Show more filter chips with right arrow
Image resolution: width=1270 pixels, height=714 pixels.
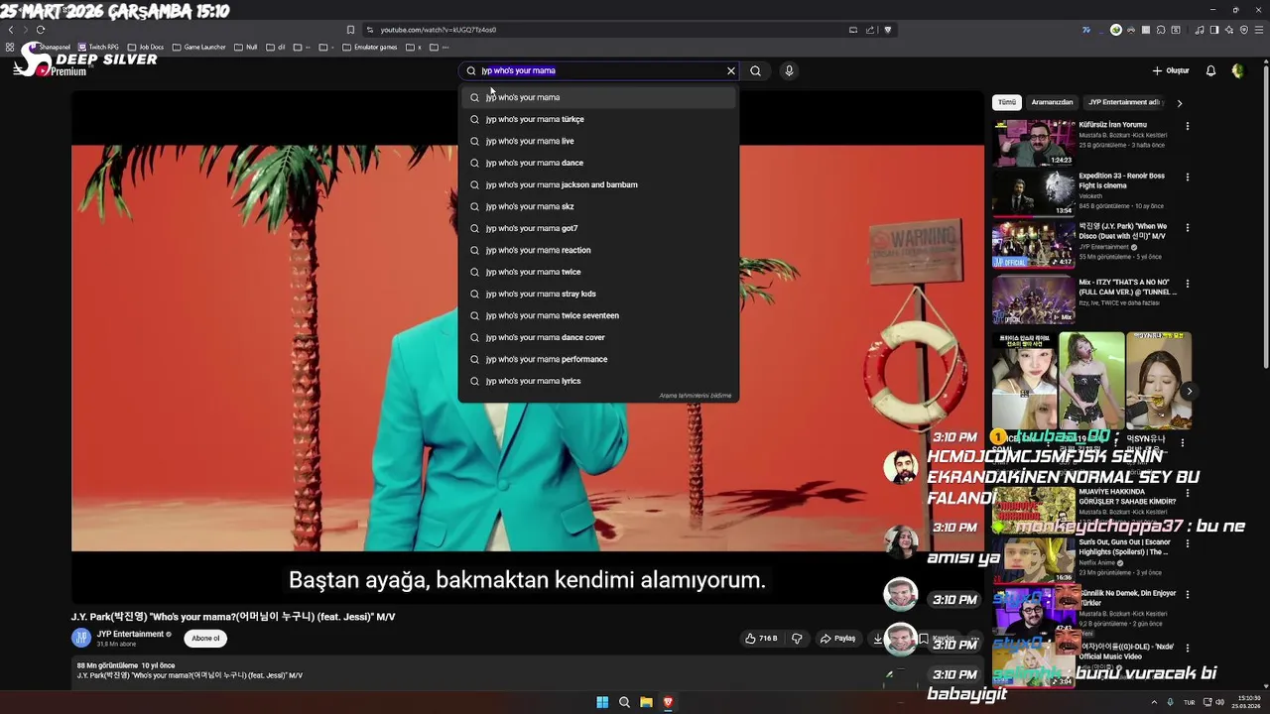click(1179, 102)
